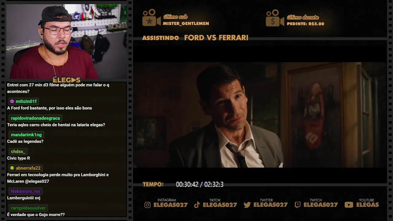Open chat user mthzin01f
The height and width of the screenshot is (221, 393).
point(26,101)
